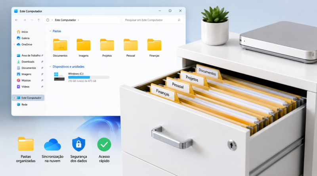
Task: Open Imagens in the sidebar
Action: tap(24, 74)
